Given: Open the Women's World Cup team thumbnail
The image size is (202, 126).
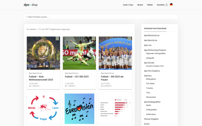Looking at the screenshot, I should [115, 53].
